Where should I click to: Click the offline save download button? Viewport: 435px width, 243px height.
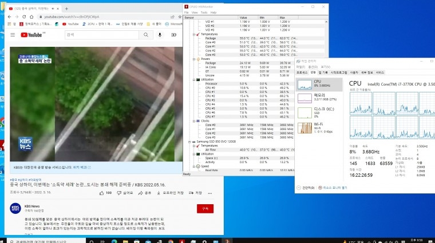pos(170,193)
